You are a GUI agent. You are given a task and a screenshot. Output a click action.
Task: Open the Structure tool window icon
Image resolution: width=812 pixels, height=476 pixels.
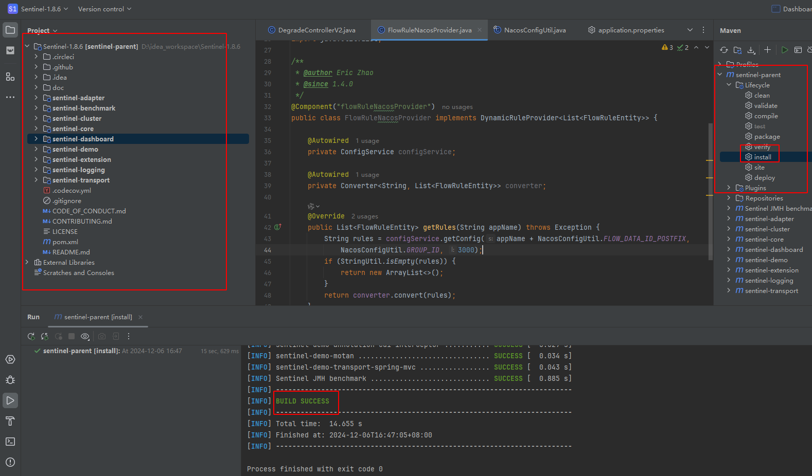[x=10, y=77]
